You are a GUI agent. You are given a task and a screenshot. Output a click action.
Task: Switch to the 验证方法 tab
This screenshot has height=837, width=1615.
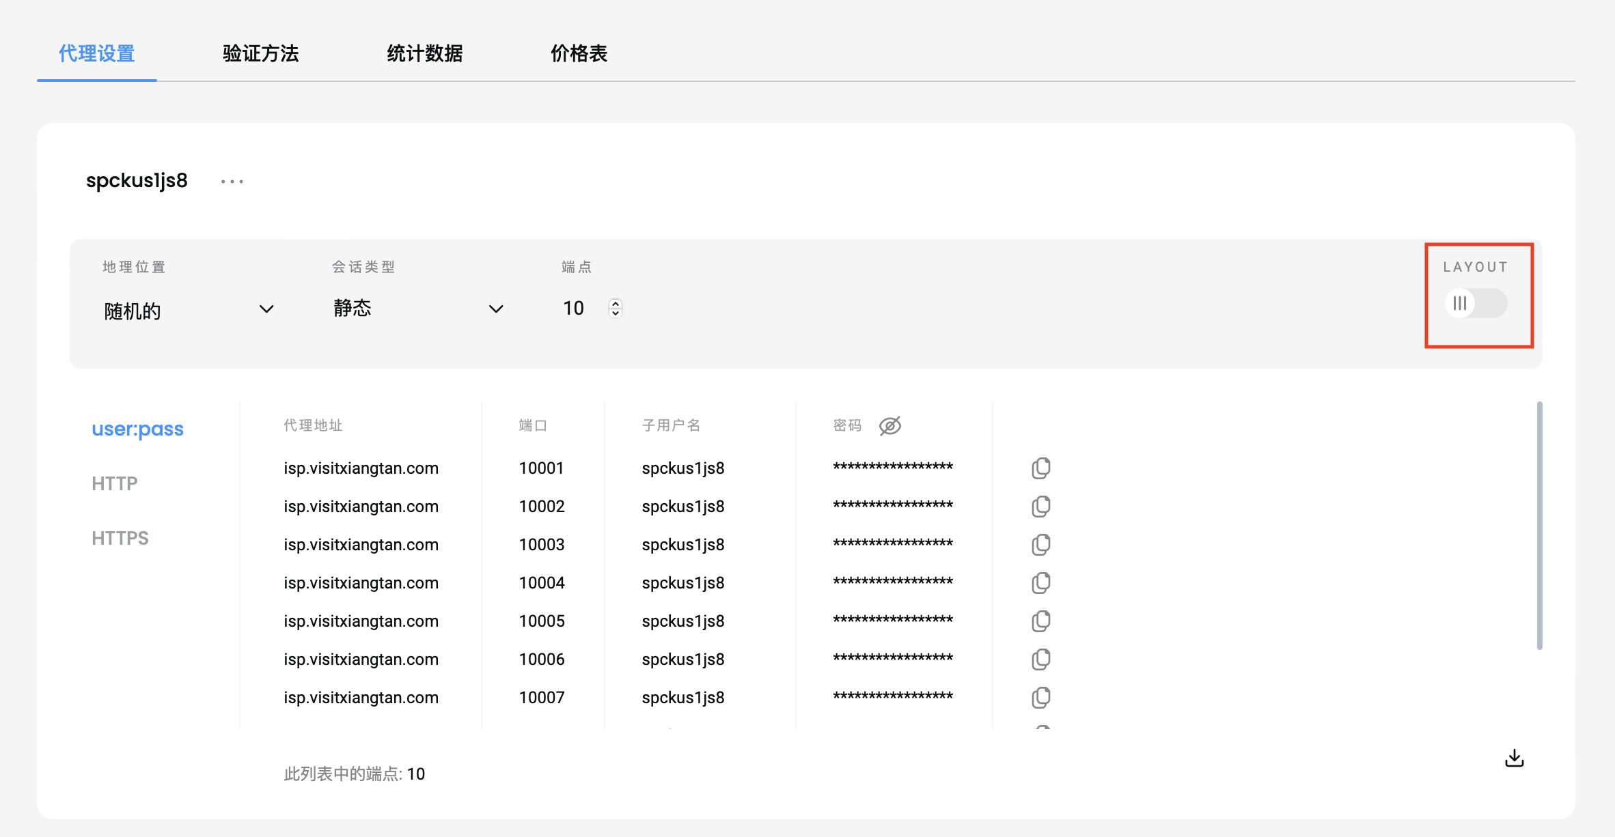click(260, 53)
